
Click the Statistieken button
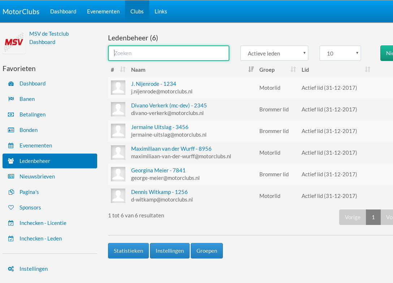click(x=128, y=251)
